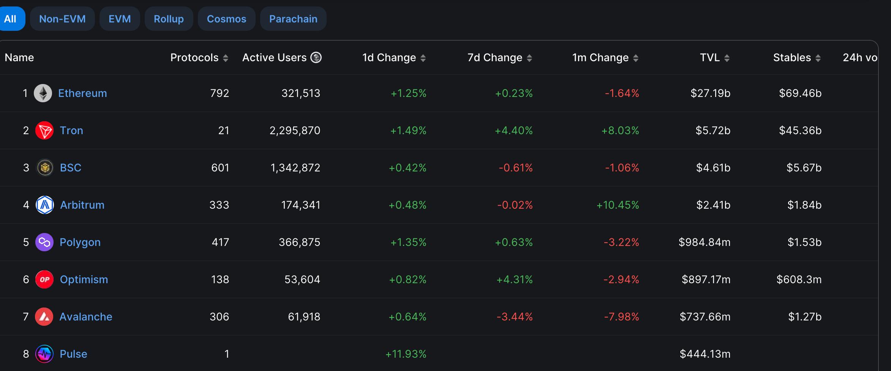The width and height of the screenshot is (891, 371).
Task: Sort table by 1m Change
Action: pyautogui.click(x=636, y=58)
